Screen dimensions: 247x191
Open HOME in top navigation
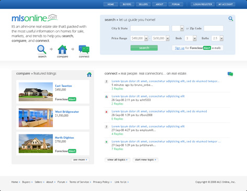tap(110, 4)
